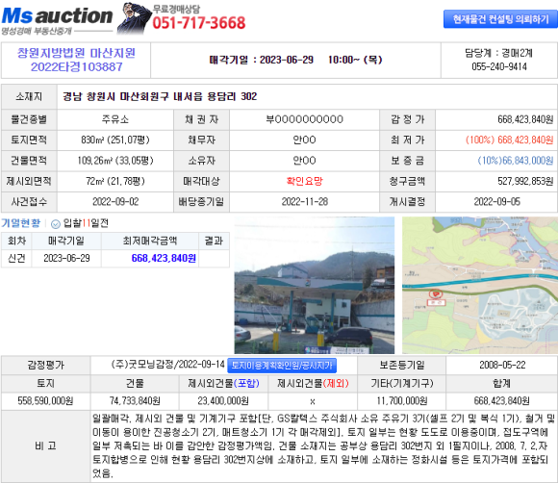The image size is (558, 483).
Task: Click the consultant man image in header
Action: (x=134, y=17)
